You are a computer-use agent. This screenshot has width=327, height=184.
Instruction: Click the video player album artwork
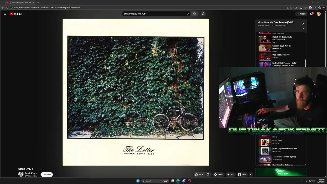click(x=136, y=92)
